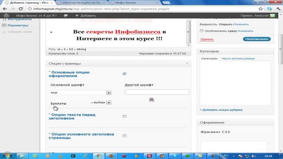Click Изменить next to Видимость
Viewport: 283px width, 159px height.
tap(241, 24)
